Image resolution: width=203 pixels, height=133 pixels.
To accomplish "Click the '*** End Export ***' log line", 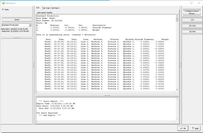I will [x=50, y=115].
